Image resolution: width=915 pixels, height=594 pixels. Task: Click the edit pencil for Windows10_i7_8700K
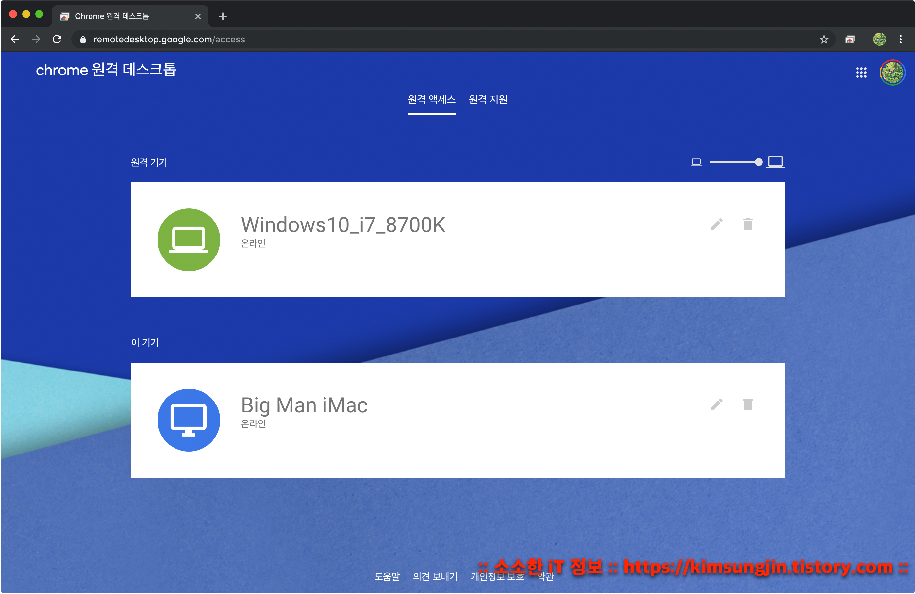click(716, 224)
